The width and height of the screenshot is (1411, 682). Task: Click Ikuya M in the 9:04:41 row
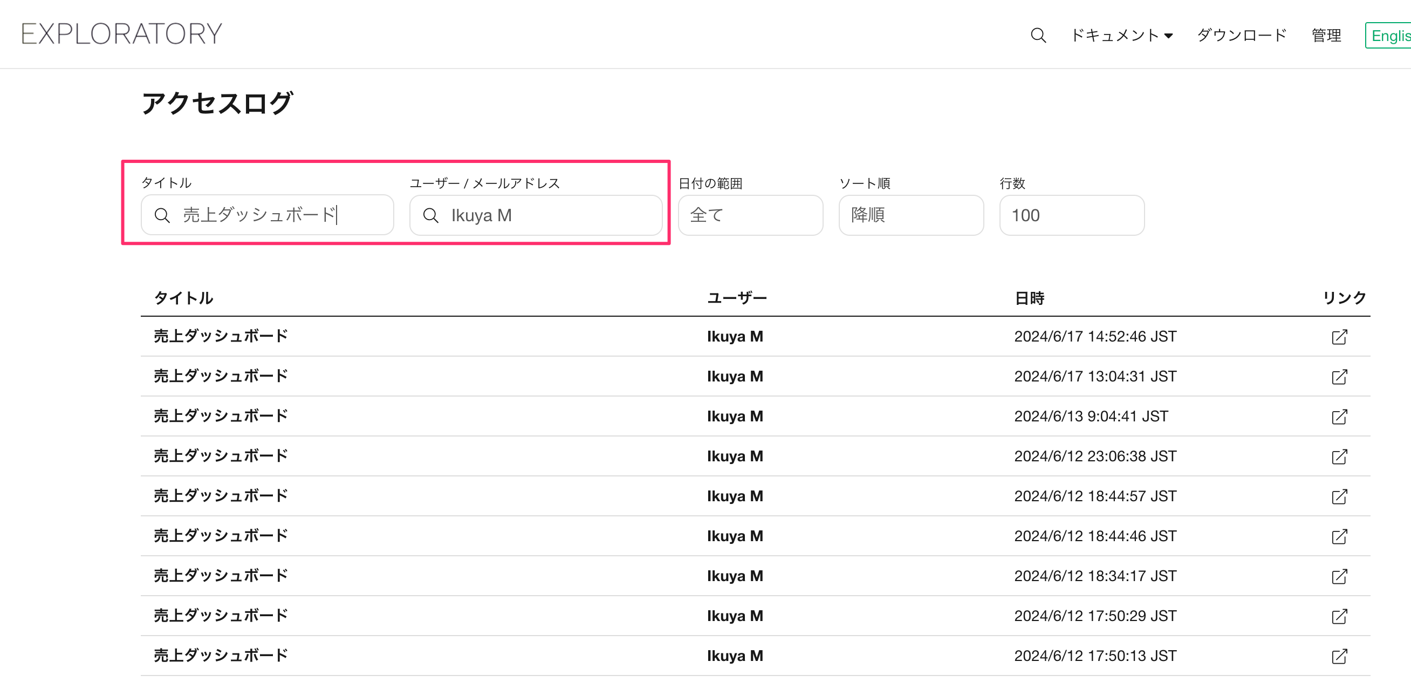735,417
